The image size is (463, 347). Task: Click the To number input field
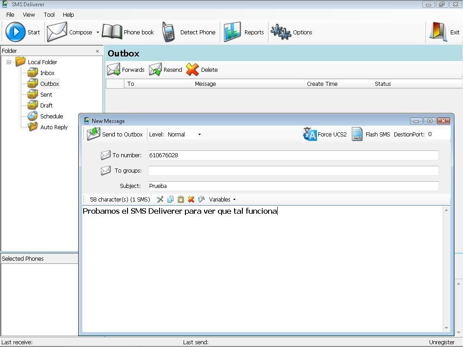point(293,155)
